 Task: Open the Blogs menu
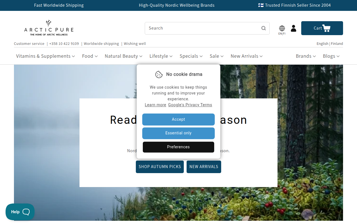tap(331, 56)
